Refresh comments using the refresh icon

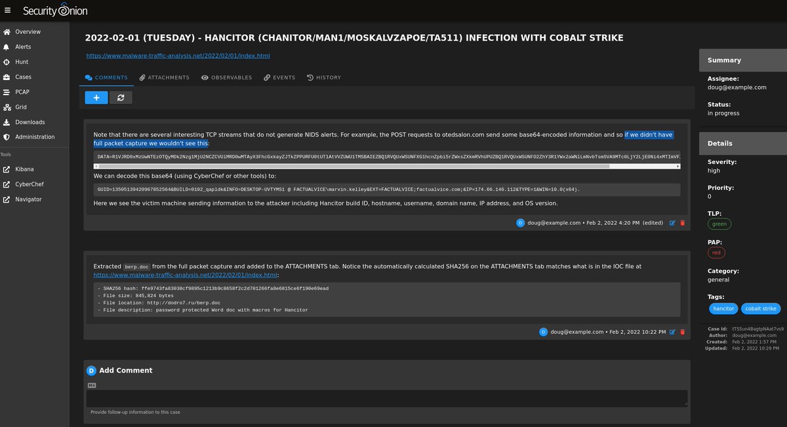point(121,97)
